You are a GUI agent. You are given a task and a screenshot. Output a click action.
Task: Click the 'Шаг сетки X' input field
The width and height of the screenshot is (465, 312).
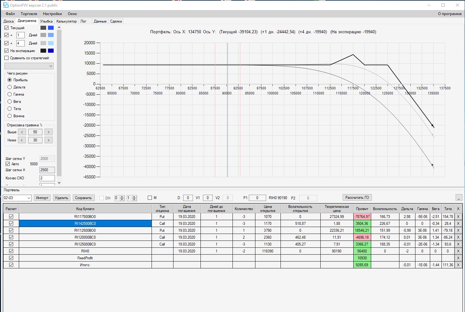(x=47, y=170)
